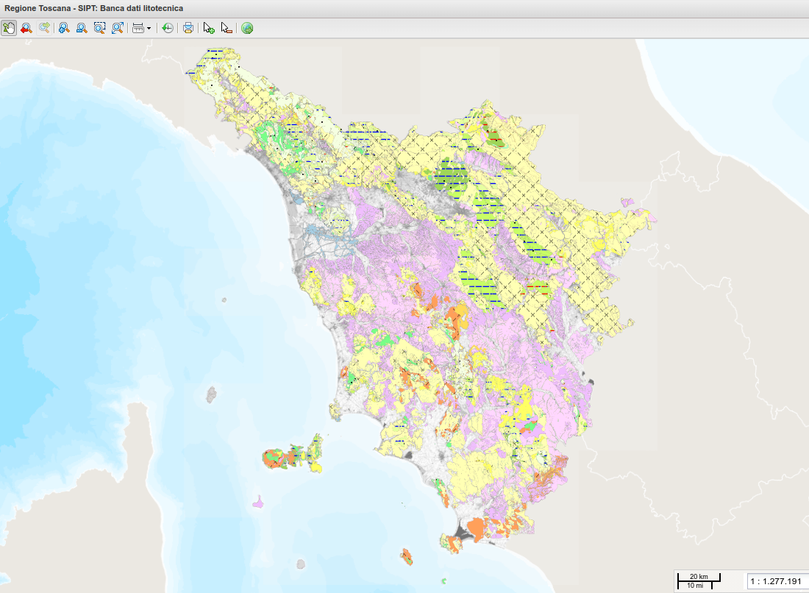The width and height of the screenshot is (809, 593).
Task: Print the current map
Action: pos(188,28)
